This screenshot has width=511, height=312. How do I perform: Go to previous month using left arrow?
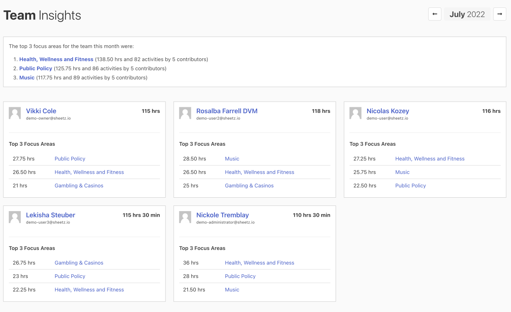tap(435, 14)
